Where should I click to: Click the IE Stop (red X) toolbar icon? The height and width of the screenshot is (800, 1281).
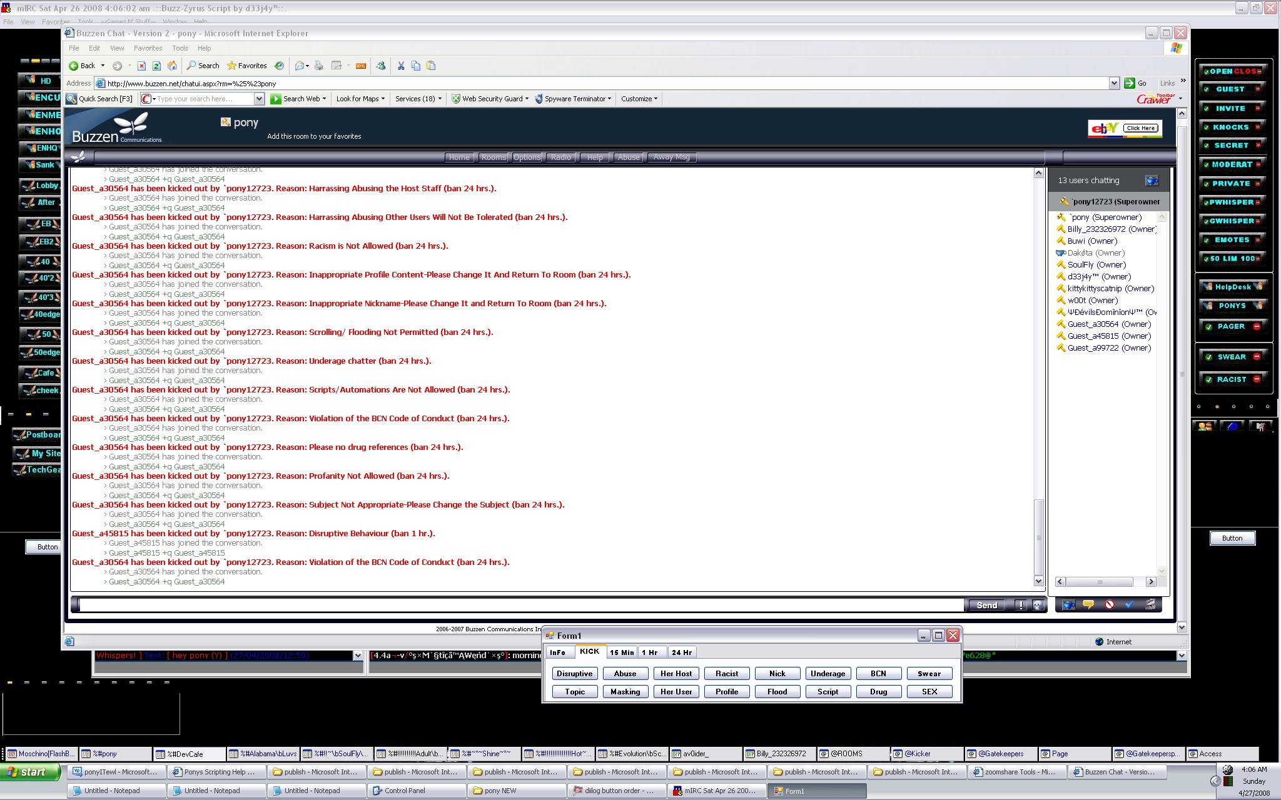[x=141, y=66]
